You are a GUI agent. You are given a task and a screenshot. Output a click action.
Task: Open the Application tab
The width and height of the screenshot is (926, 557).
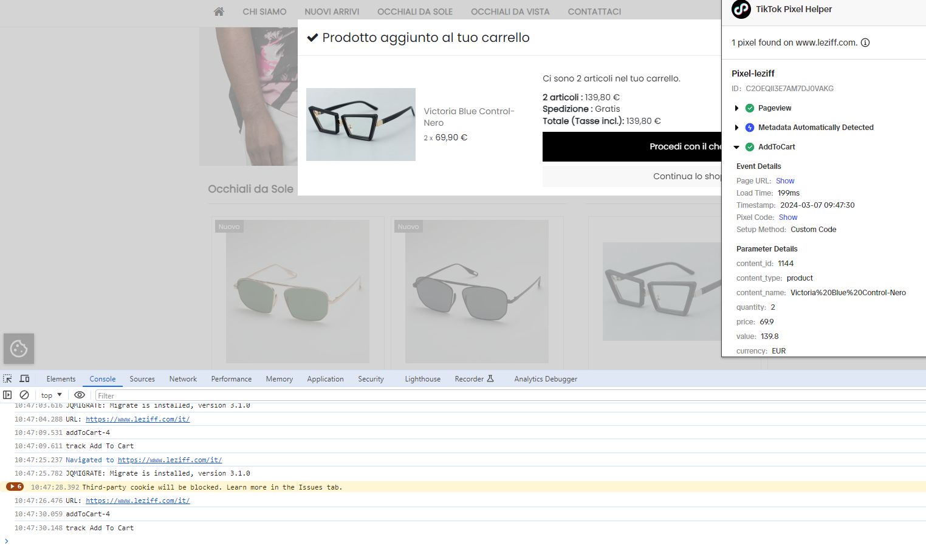click(x=325, y=378)
